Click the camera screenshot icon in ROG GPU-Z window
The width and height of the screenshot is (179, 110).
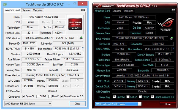(x=173, y=10)
